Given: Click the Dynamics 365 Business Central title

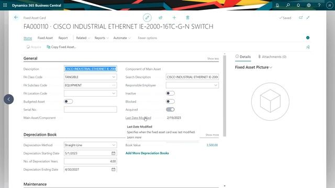Looking at the screenshot, I should click(37, 5).
